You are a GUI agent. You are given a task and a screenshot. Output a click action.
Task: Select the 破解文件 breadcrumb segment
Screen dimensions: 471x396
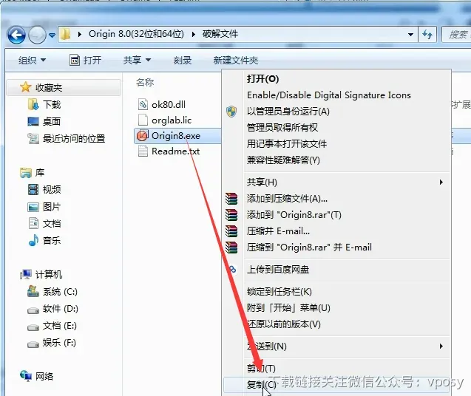[x=220, y=34]
